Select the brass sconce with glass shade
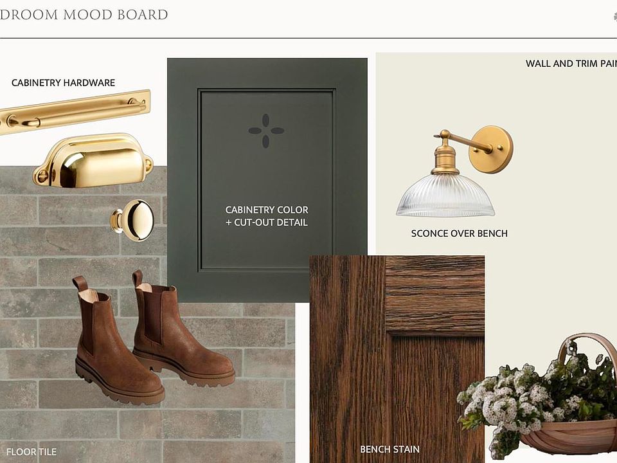The width and height of the screenshot is (617, 463). click(x=454, y=172)
